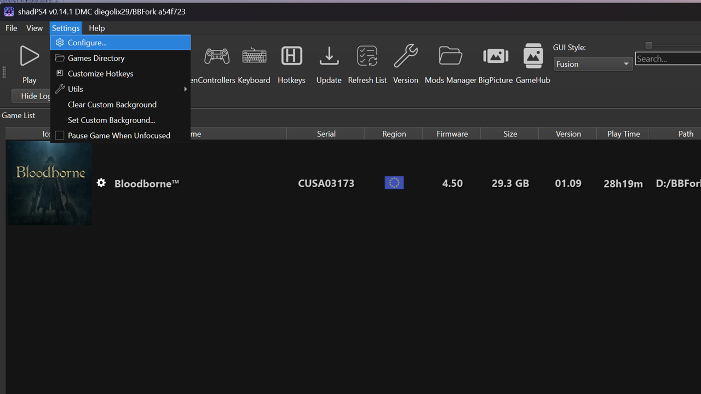Click the Hide Log button
This screenshot has height=394, width=701.
coord(32,96)
